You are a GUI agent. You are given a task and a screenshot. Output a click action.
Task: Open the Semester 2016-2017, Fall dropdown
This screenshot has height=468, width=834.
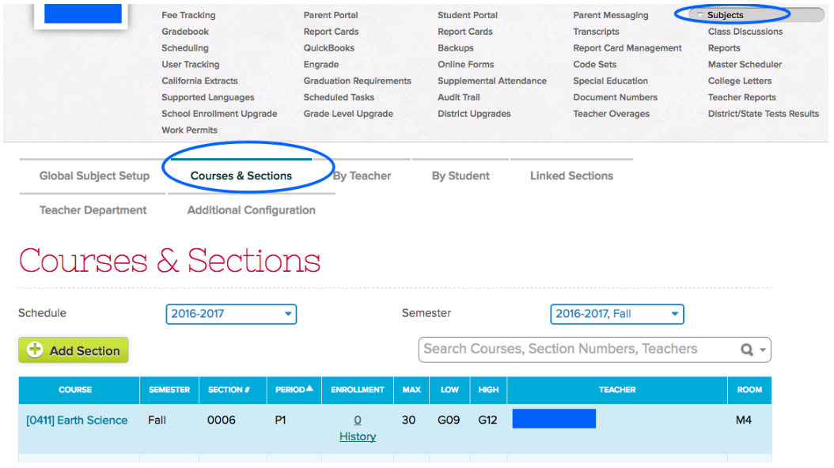616,314
